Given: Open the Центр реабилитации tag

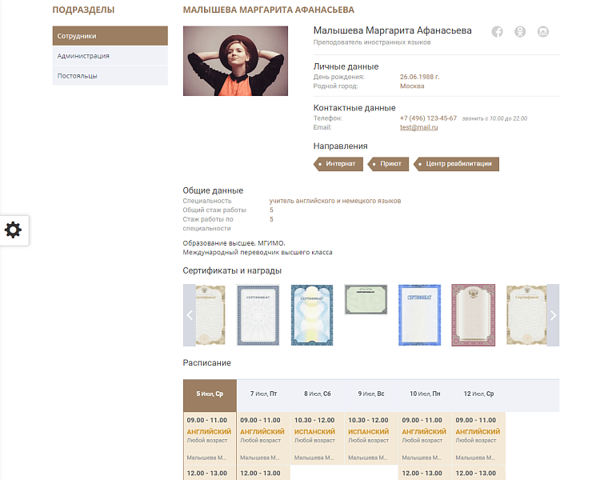Looking at the screenshot, I should pos(458,164).
